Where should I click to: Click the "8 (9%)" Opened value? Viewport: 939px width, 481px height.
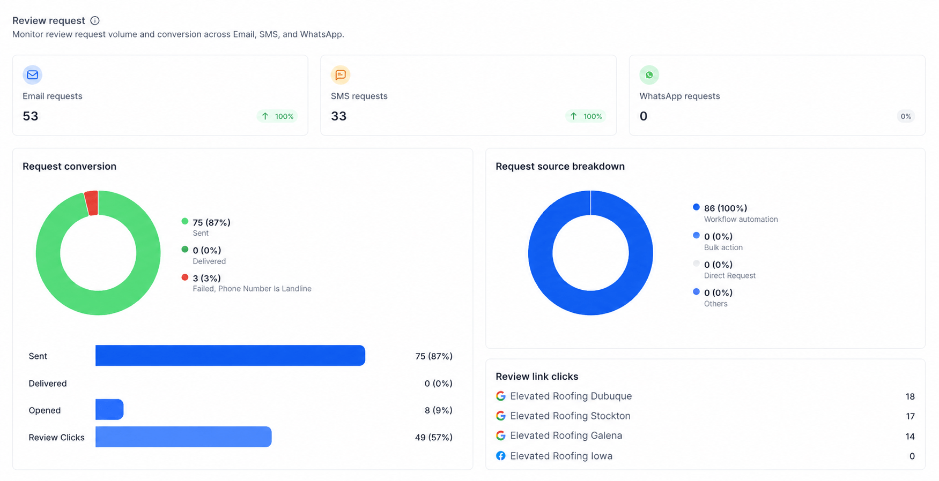coord(439,410)
